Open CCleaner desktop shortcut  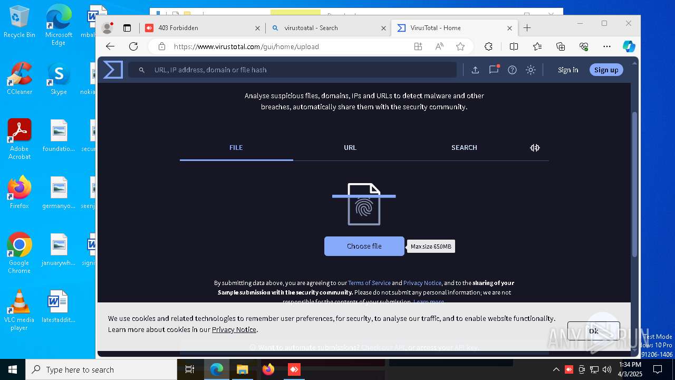tap(20, 79)
